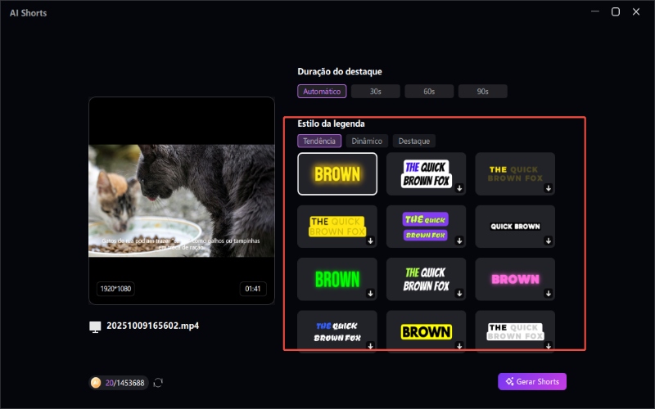Download the purple box Quick Brown Fox style
Image resolution: width=655 pixels, height=409 pixels.
click(x=458, y=241)
